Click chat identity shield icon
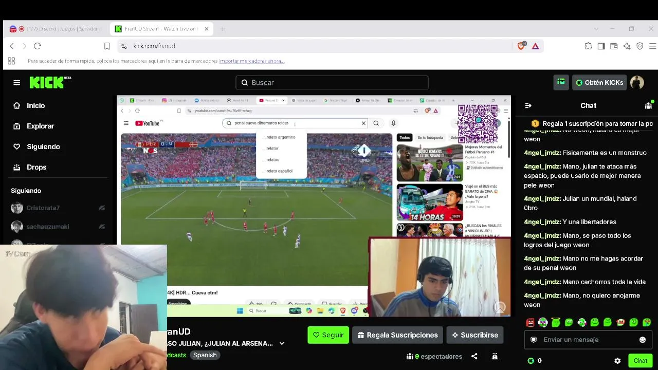This screenshot has width=658, height=370. pyautogui.click(x=534, y=340)
